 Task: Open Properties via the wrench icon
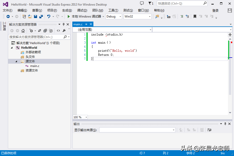point(64,31)
